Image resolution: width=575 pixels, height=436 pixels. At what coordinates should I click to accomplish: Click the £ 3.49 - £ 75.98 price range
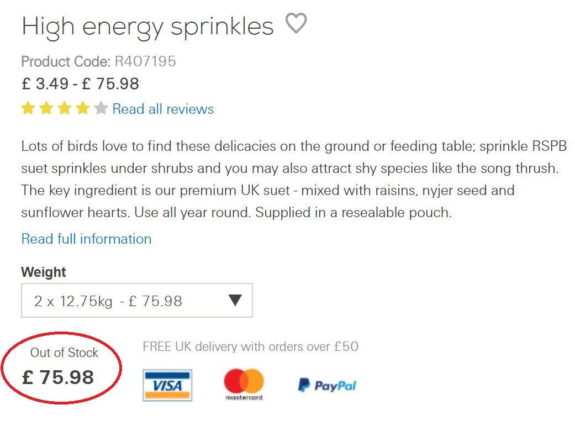pyautogui.click(x=80, y=84)
